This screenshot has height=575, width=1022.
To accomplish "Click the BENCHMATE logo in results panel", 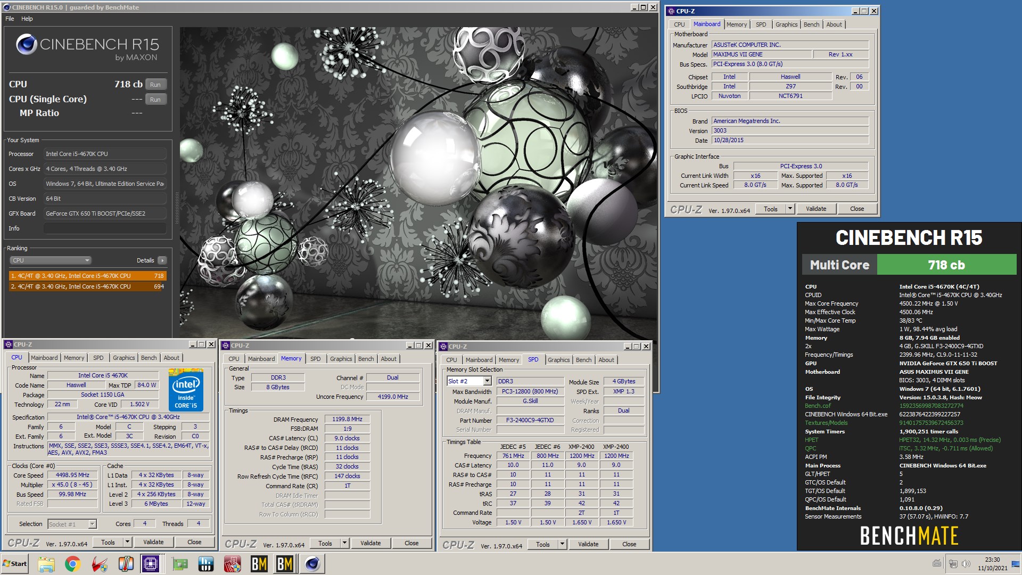I will coord(909,536).
